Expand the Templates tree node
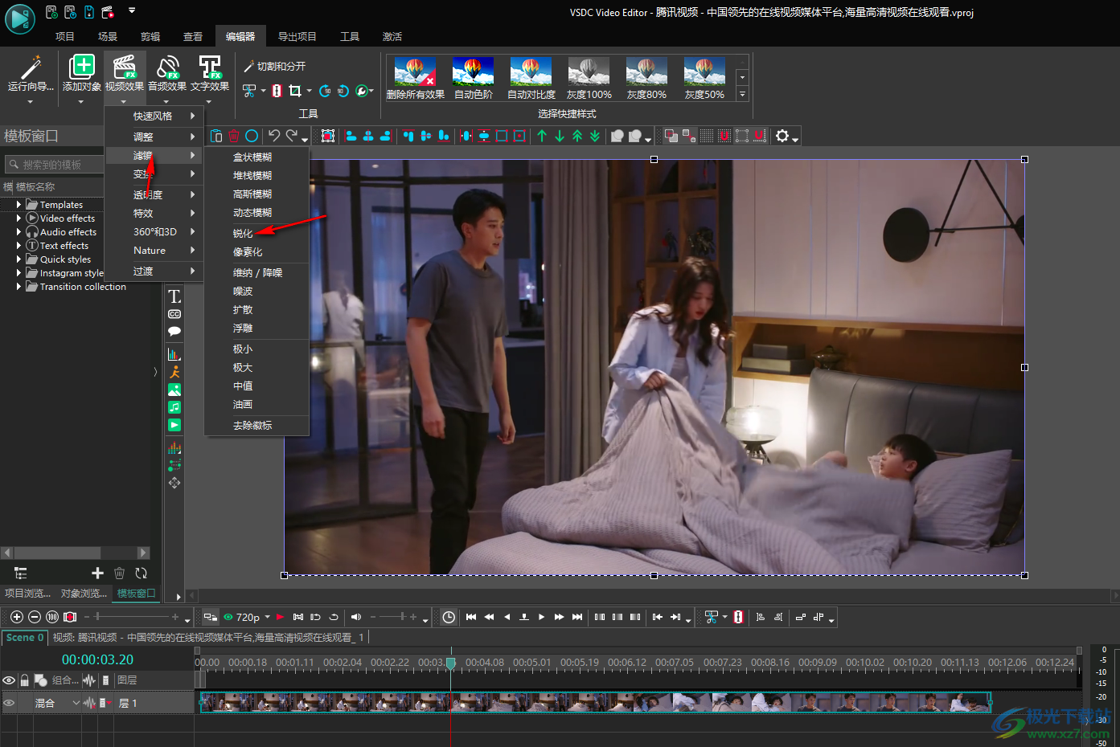The width and height of the screenshot is (1120, 747). point(18,205)
